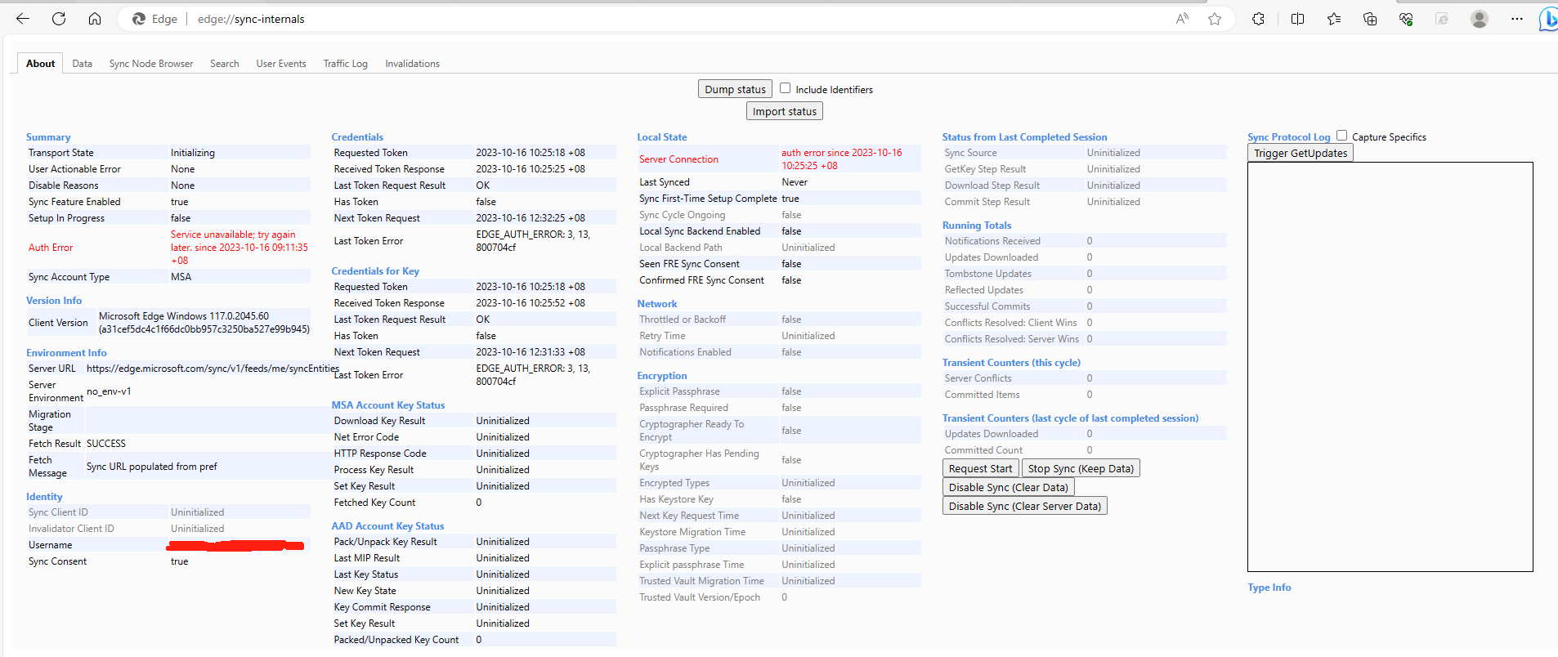Click the Environment Info heading
Image resolution: width=1558 pixels, height=657 pixels.
click(x=66, y=352)
